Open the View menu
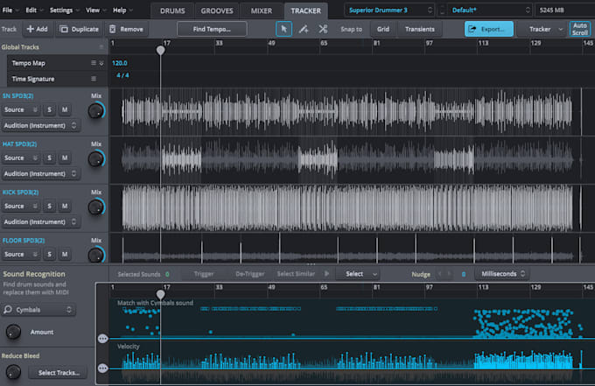This screenshot has width=595, height=386. [x=95, y=11]
